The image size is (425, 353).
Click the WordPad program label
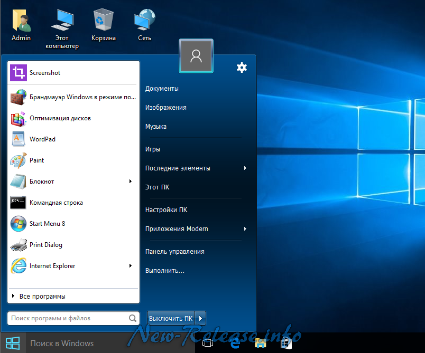tap(43, 139)
